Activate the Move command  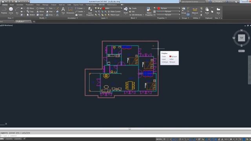coord(30,8)
